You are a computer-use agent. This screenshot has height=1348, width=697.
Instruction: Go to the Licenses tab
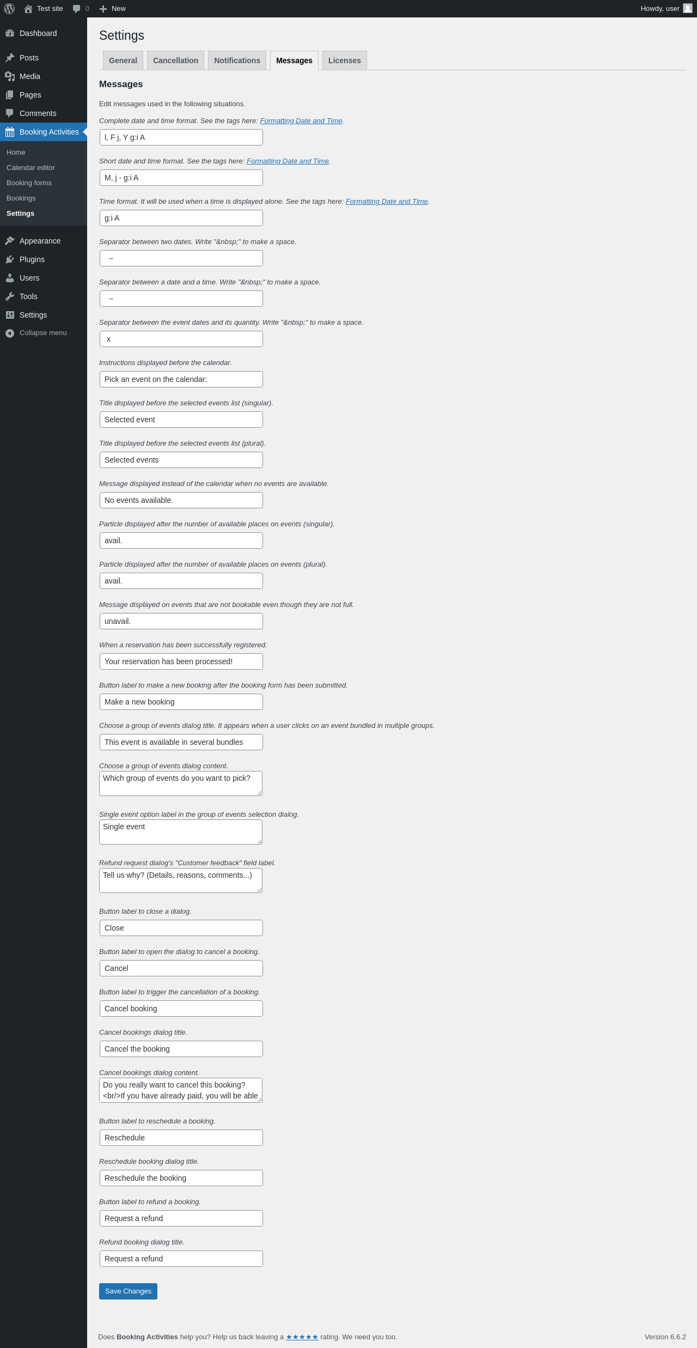[344, 60]
